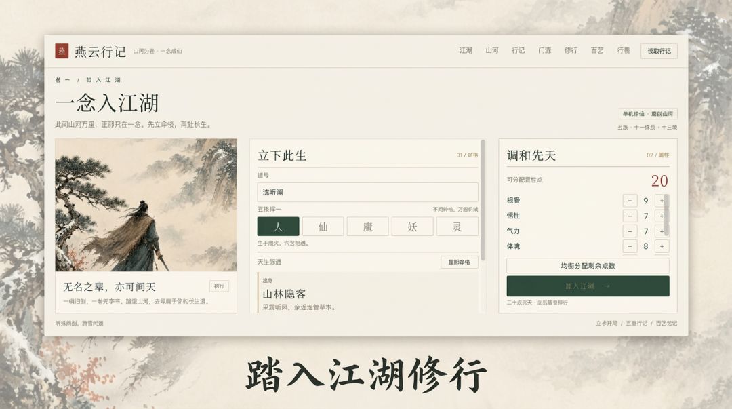Open the 门派 nav item
Image resolution: width=732 pixels, height=409 pixels.
tap(545, 50)
